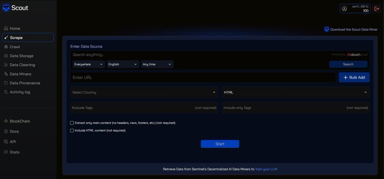Screen dimensions: 384x179
Task: Click the Scout logo icon
Action: pos(6,8)
